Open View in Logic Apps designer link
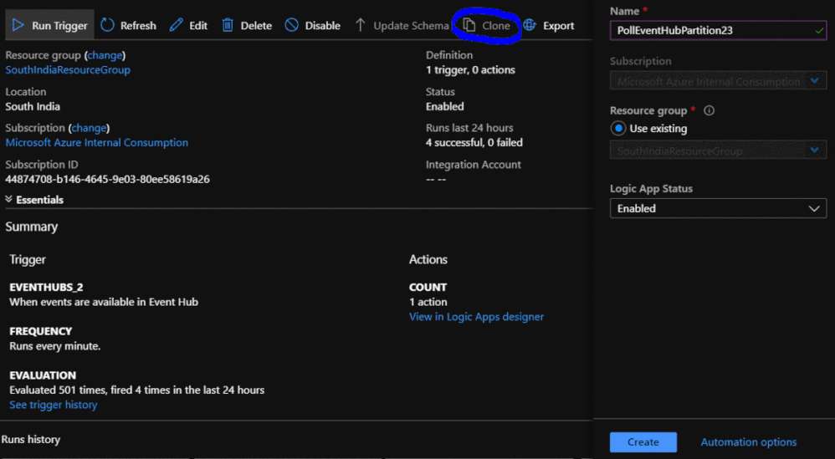 (x=477, y=317)
